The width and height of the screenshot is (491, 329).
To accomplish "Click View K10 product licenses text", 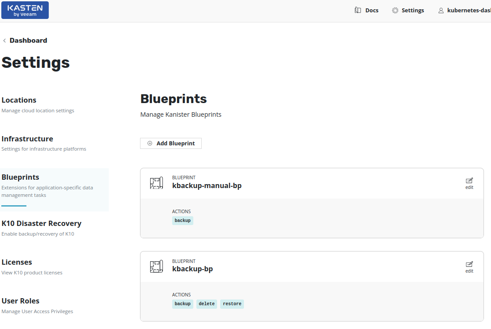I will click(32, 273).
